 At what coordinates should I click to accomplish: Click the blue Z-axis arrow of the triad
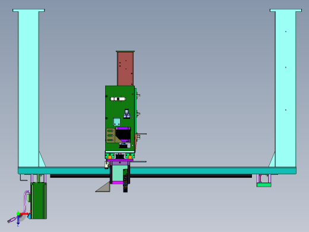click(18, 221)
